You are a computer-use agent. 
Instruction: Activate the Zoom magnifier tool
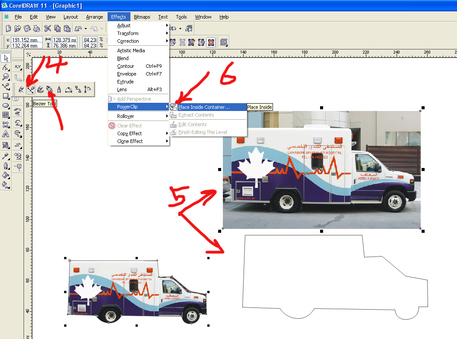click(6, 77)
